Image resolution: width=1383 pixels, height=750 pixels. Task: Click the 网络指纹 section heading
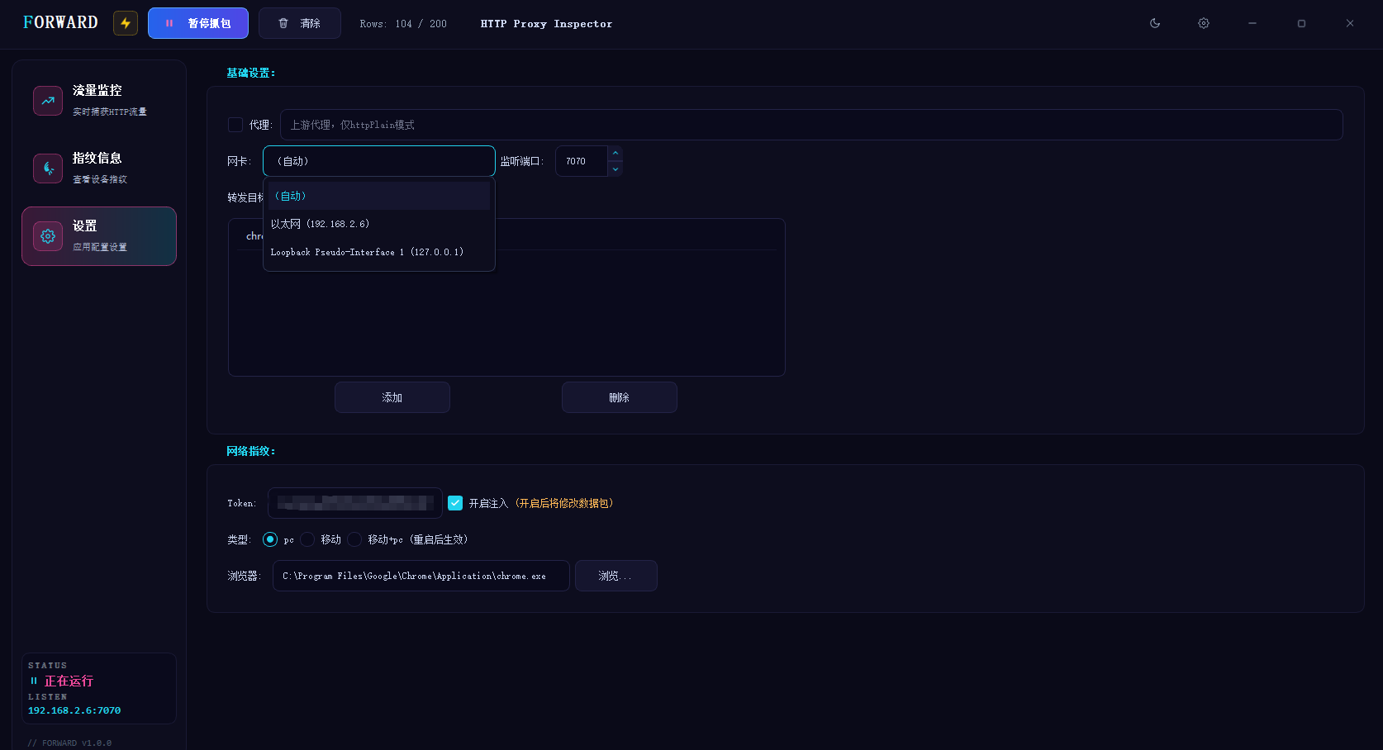click(x=251, y=451)
